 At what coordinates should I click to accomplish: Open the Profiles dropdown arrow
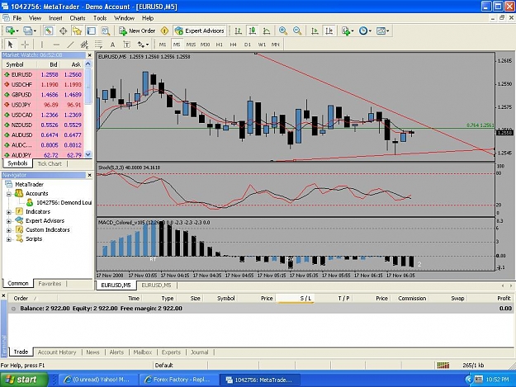click(x=35, y=31)
